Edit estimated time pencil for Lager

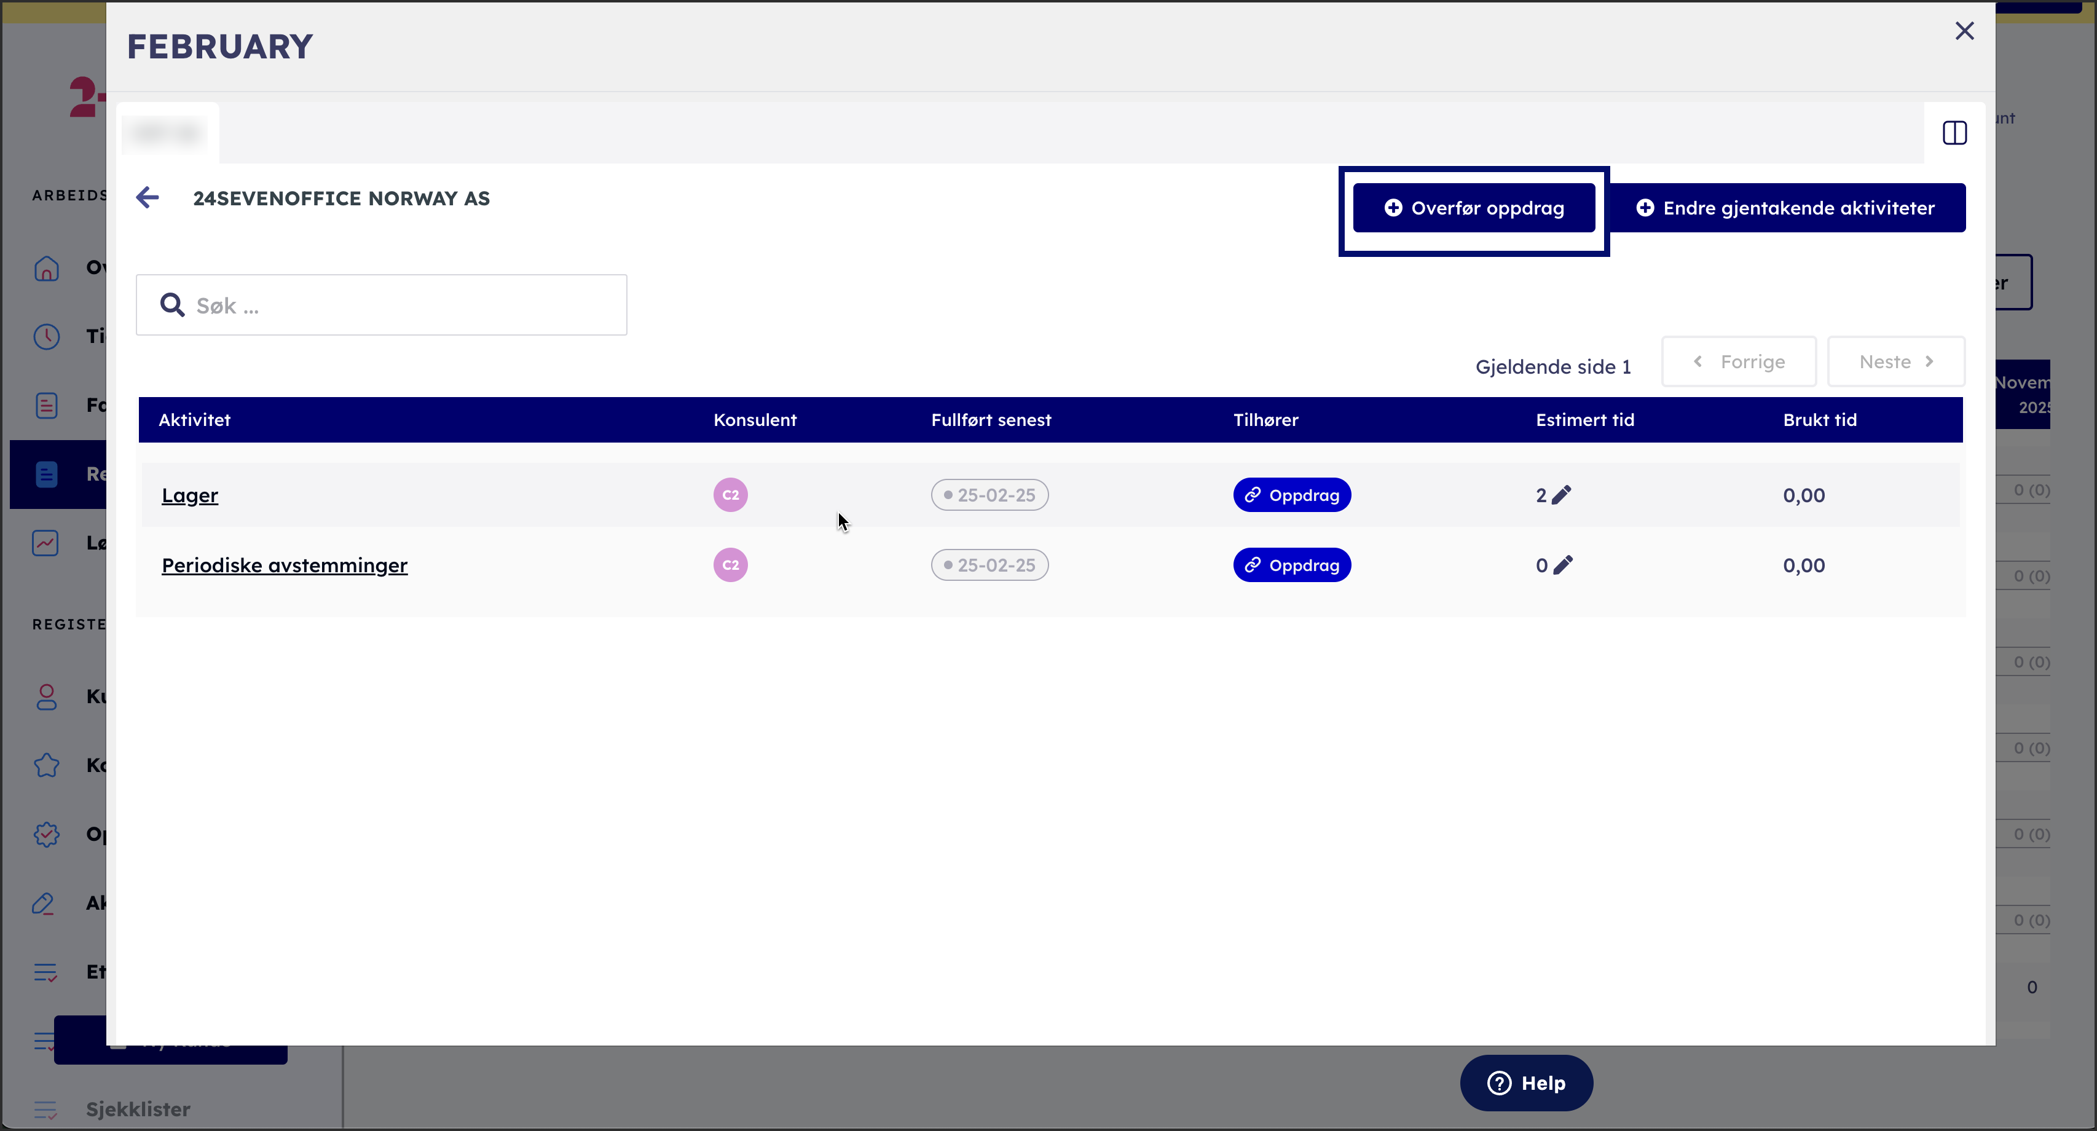pos(1561,495)
